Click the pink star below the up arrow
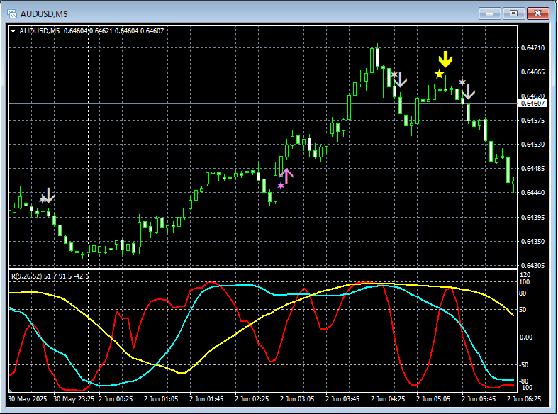 click(281, 186)
